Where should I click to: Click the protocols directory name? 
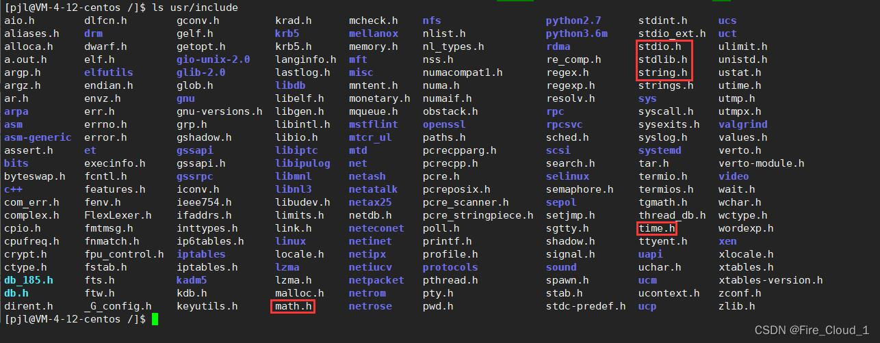450,267
